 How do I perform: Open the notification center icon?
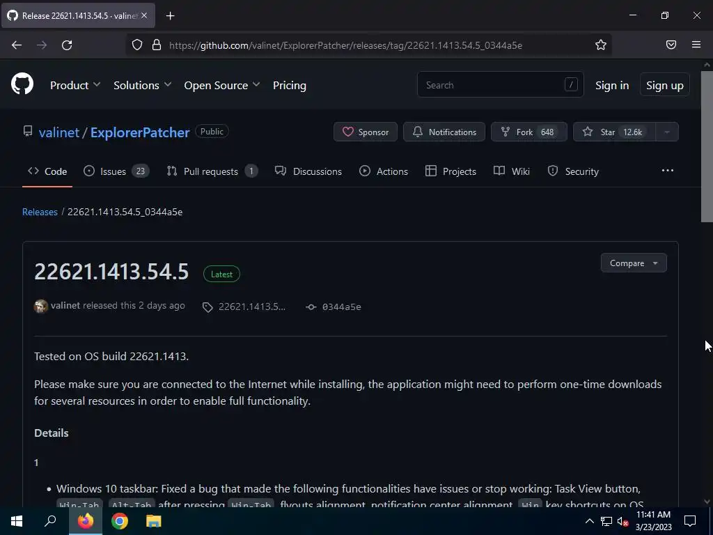coord(690,521)
